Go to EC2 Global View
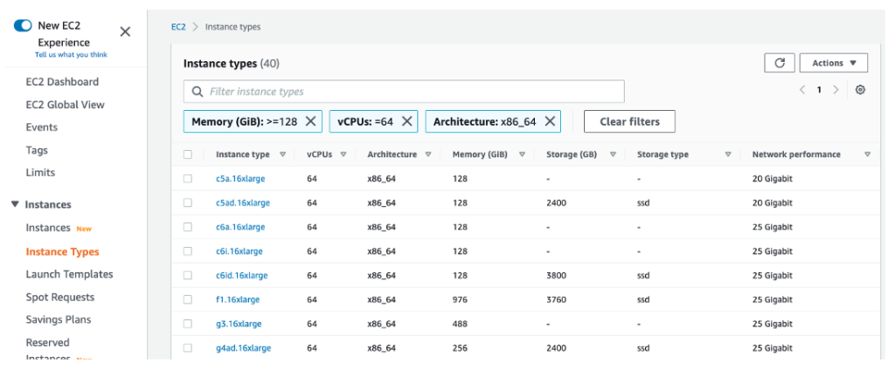Screen dimensions: 895x370 [65, 105]
